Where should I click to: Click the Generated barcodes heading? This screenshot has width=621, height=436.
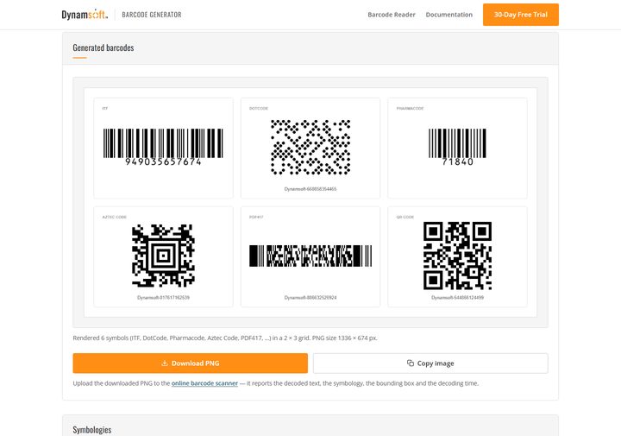coord(103,47)
